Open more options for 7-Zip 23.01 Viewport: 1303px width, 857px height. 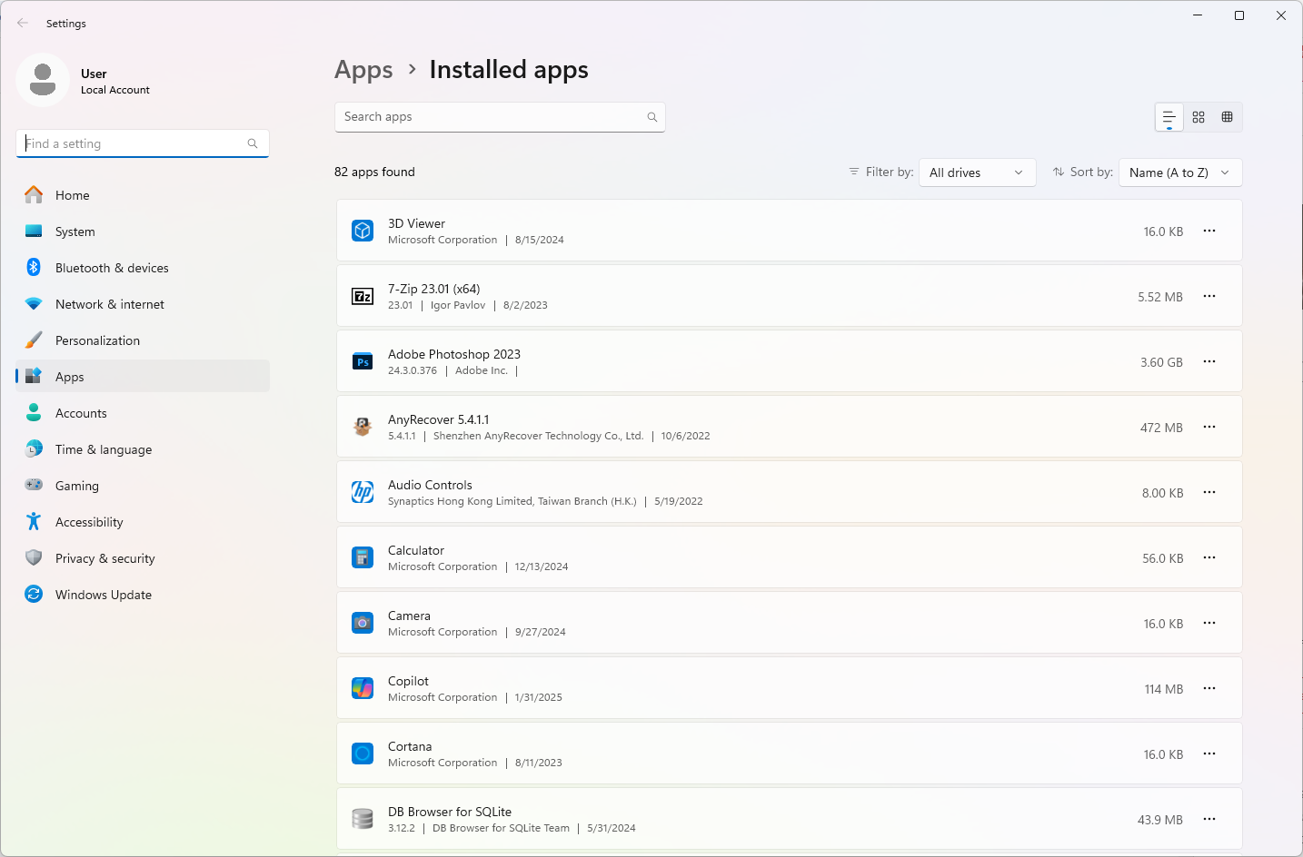[1209, 296]
